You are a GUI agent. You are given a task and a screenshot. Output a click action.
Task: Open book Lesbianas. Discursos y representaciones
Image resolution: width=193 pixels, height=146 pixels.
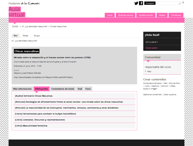click(x=74, y=120)
